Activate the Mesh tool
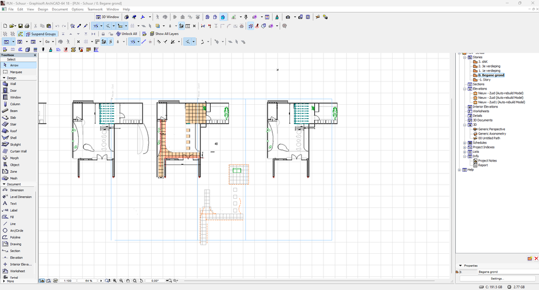Screen dimensions: 539x290 [14, 178]
